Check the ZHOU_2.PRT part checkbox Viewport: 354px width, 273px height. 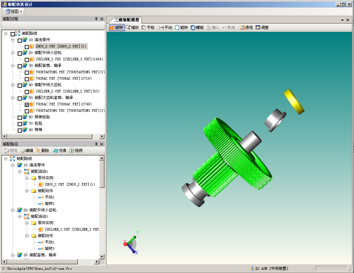pyautogui.click(x=27, y=46)
